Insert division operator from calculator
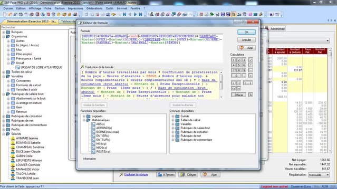Screen dimensions: 337x189 (251, 60)
